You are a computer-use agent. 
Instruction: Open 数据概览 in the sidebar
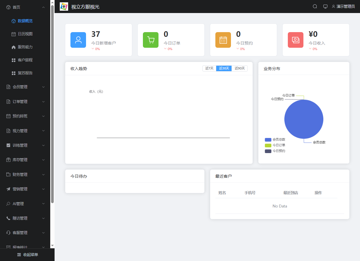pyautogui.click(x=25, y=21)
